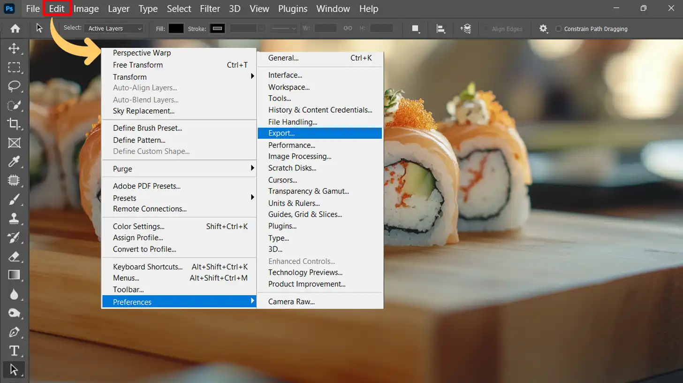Select the Rectangular Marquee tool
This screenshot has width=683, height=383.
point(14,68)
